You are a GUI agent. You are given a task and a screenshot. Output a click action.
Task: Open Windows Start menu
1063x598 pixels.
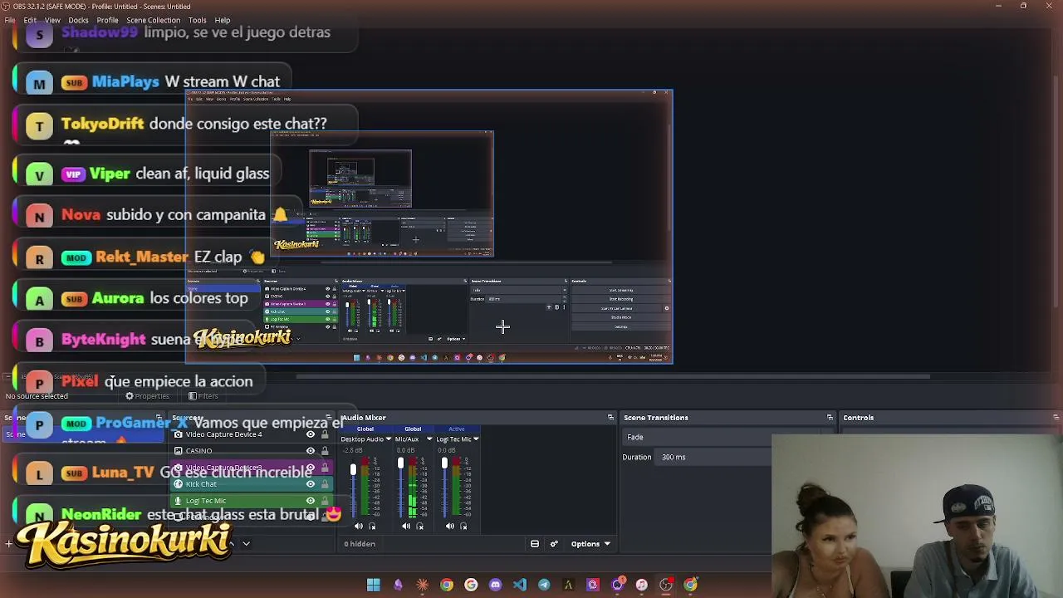374,585
